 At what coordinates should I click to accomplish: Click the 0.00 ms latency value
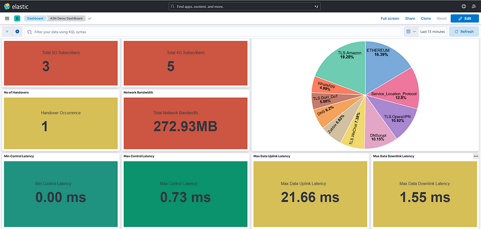[x=60, y=197]
